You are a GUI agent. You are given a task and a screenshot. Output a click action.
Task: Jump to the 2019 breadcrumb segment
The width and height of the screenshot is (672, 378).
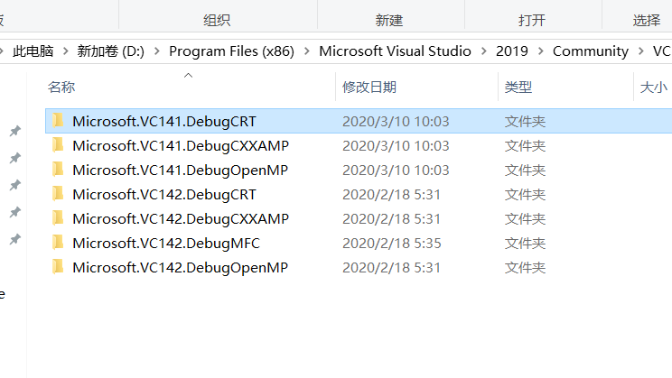[x=512, y=51]
